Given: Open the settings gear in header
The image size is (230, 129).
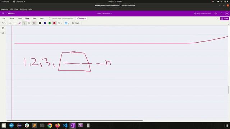Looking at the screenshot, I should [x=216, y=14].
